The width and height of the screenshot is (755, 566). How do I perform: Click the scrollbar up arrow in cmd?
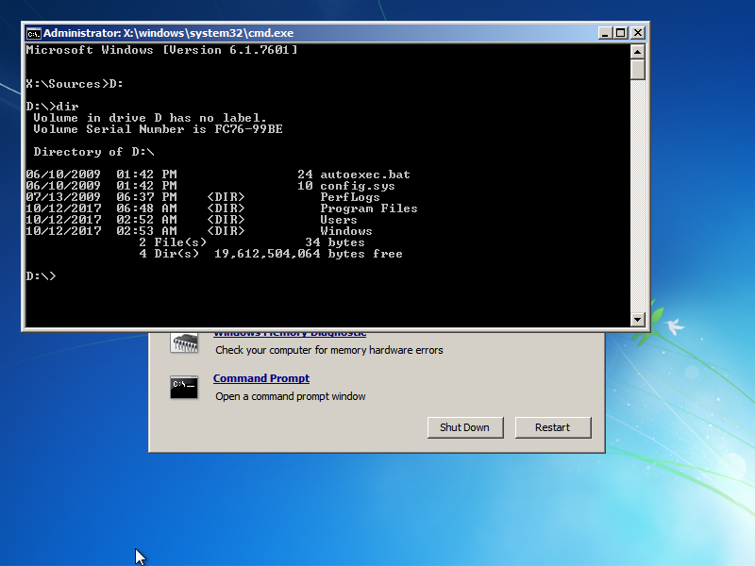(638, 52)
